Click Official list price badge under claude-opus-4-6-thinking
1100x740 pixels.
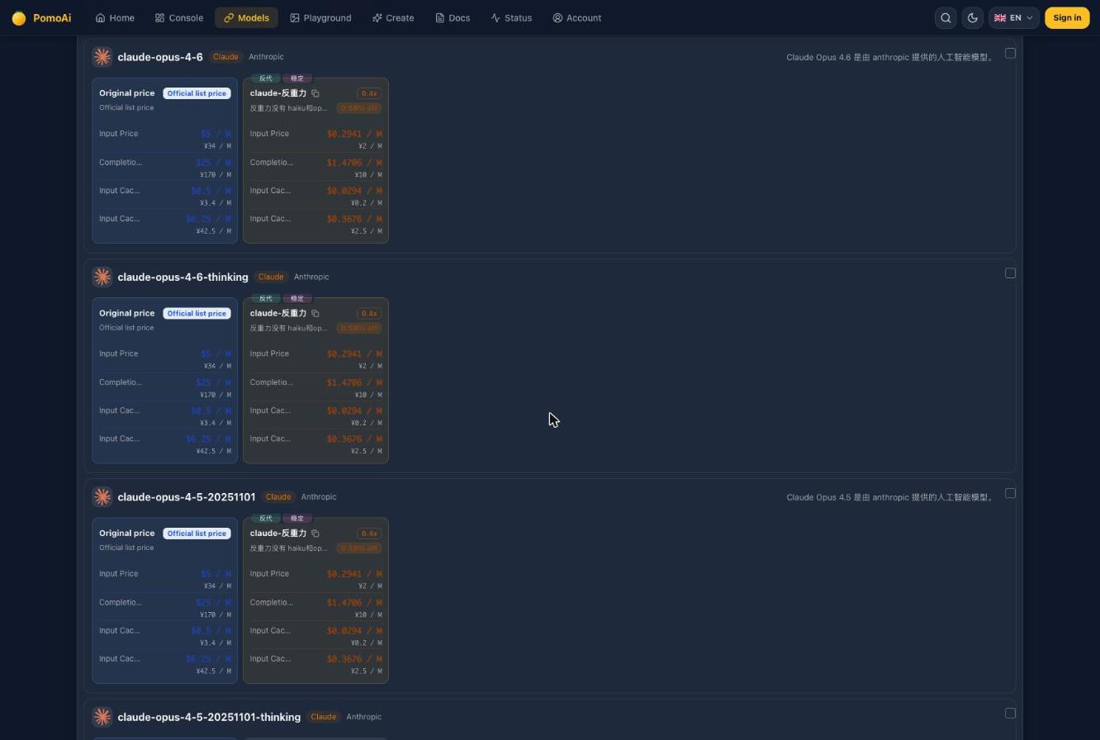click(197, 314)
